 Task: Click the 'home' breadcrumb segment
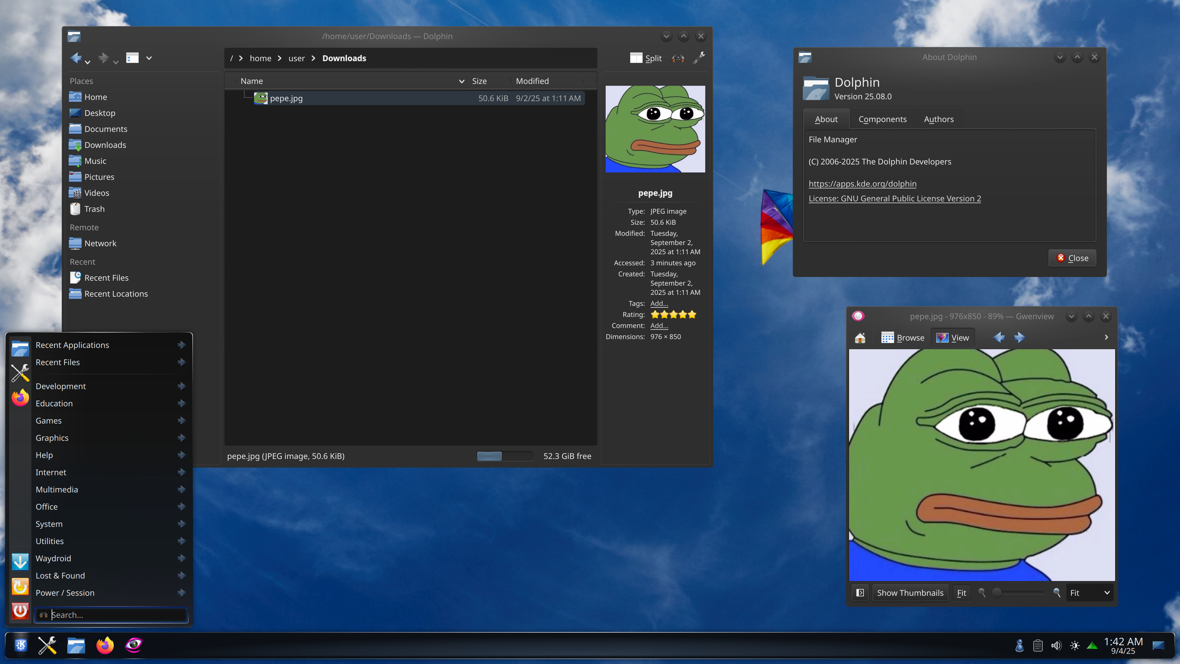pos(260,58)
